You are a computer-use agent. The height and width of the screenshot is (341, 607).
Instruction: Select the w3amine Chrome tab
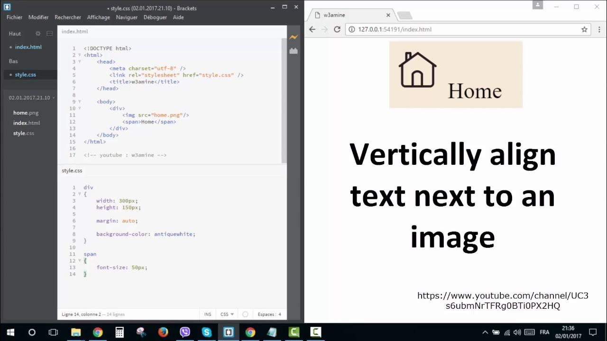[350, 15]
